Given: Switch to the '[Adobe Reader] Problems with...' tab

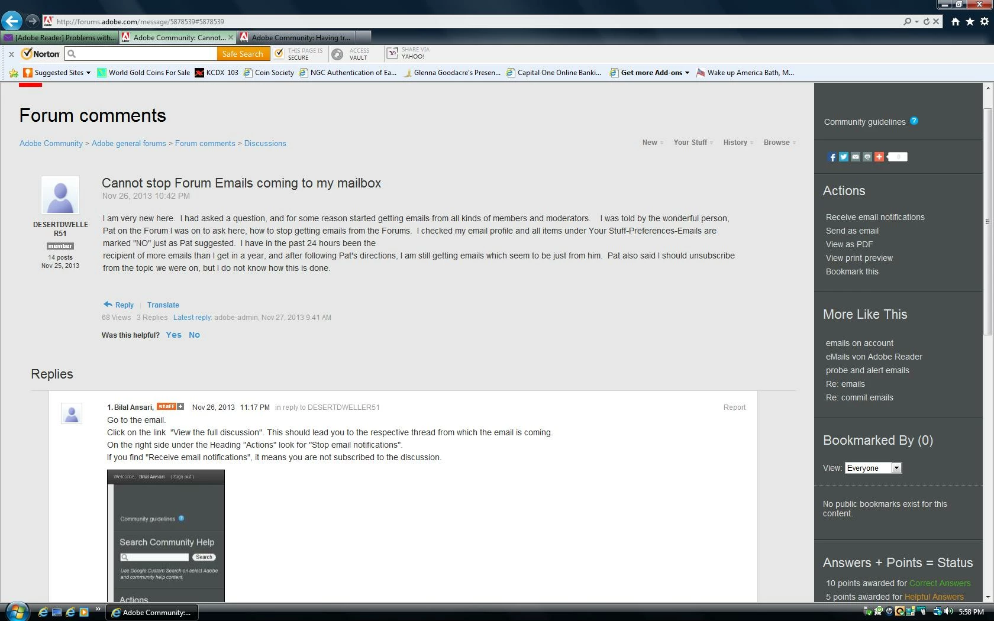Looking at the screenshot, I should click(60, 37).
